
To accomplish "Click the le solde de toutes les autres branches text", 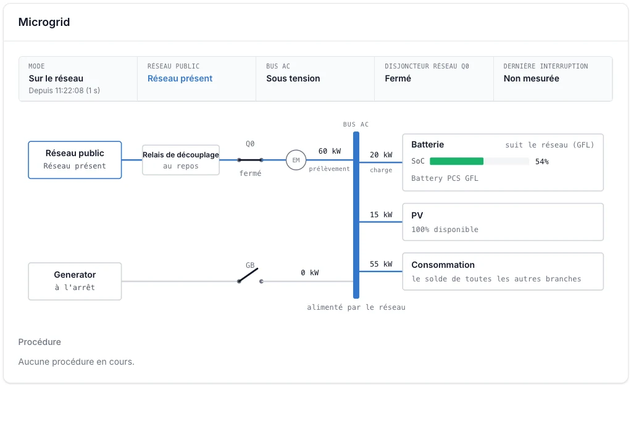I will tap(496, 279).
